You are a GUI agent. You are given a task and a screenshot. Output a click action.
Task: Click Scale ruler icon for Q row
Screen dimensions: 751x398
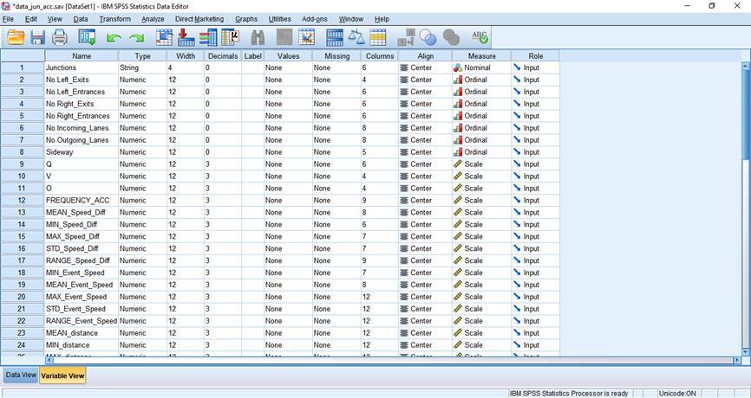coord(458,164)
